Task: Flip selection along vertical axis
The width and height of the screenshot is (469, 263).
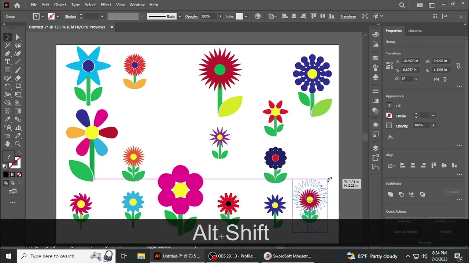Action: (445, 79)
